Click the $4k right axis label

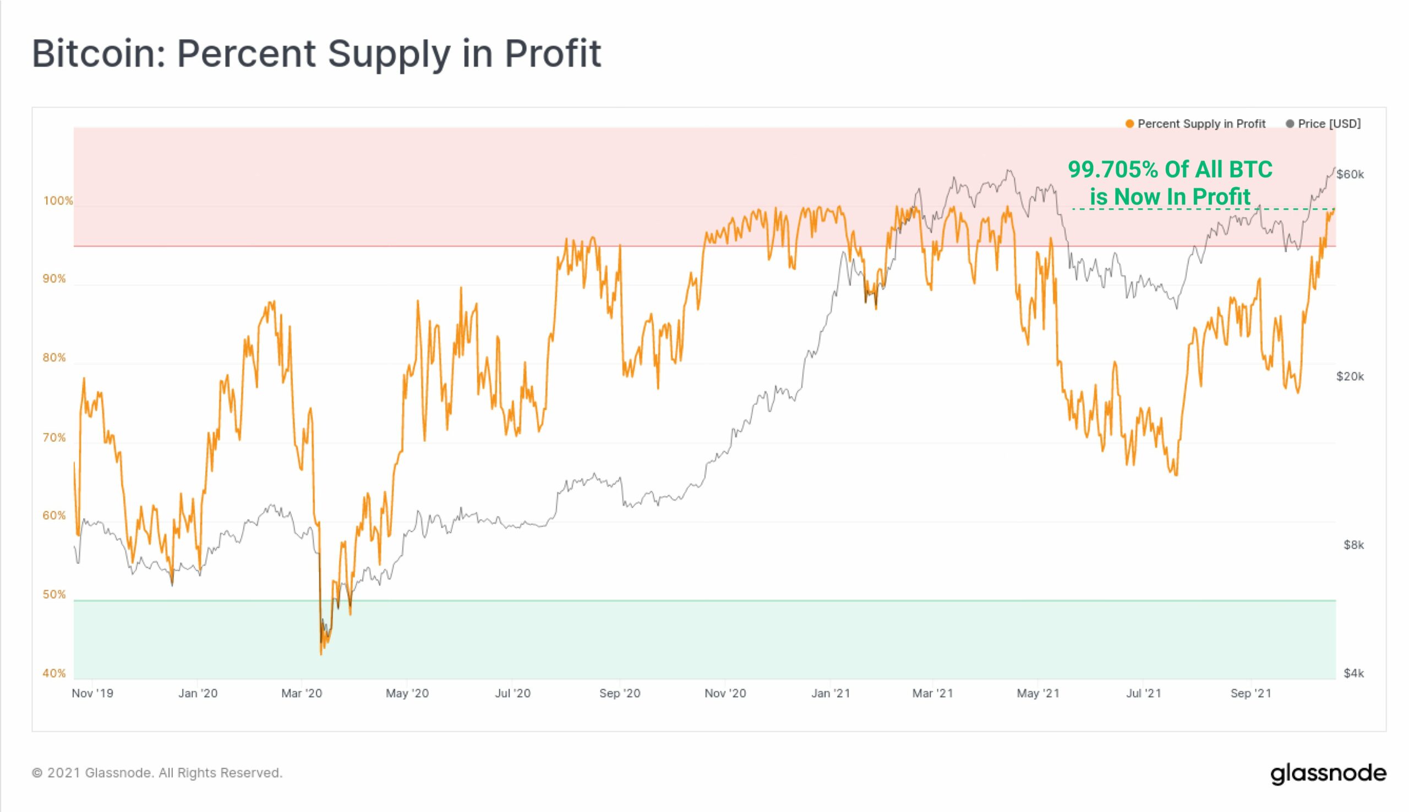tap(1354, 673)
